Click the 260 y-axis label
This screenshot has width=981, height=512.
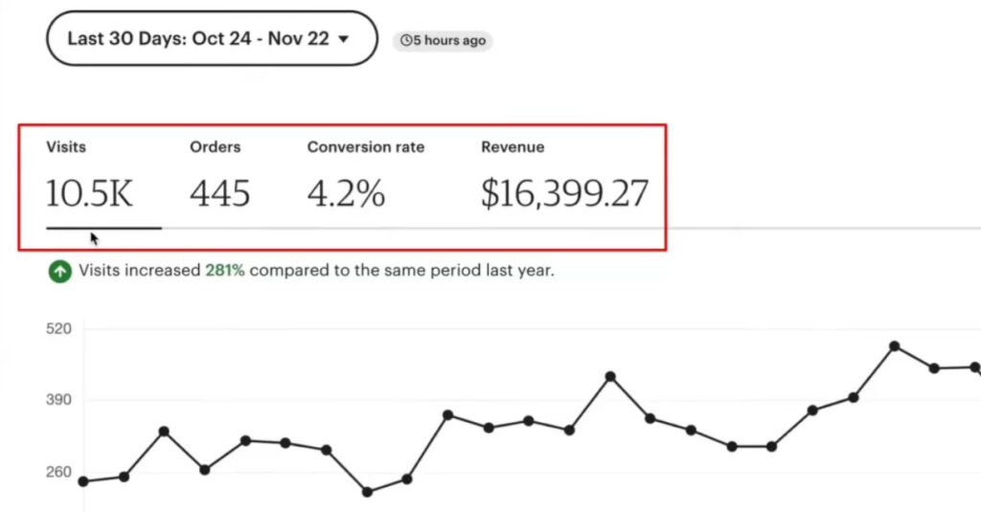click(x=58, y=472)
